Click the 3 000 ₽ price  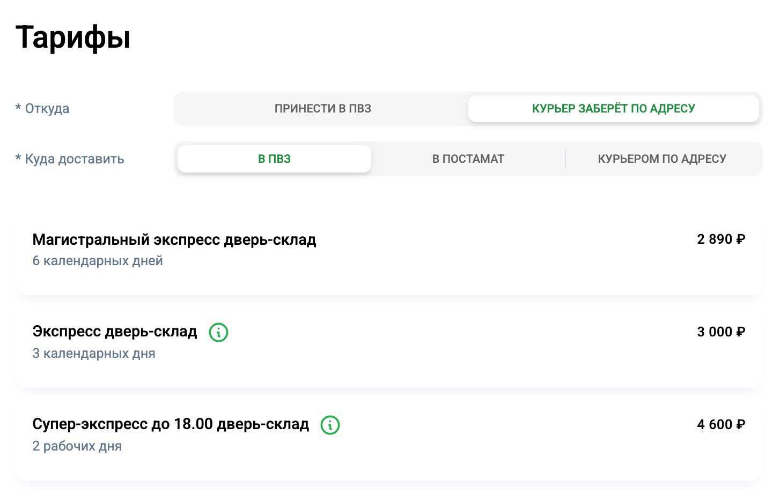[x=720, y=332]
